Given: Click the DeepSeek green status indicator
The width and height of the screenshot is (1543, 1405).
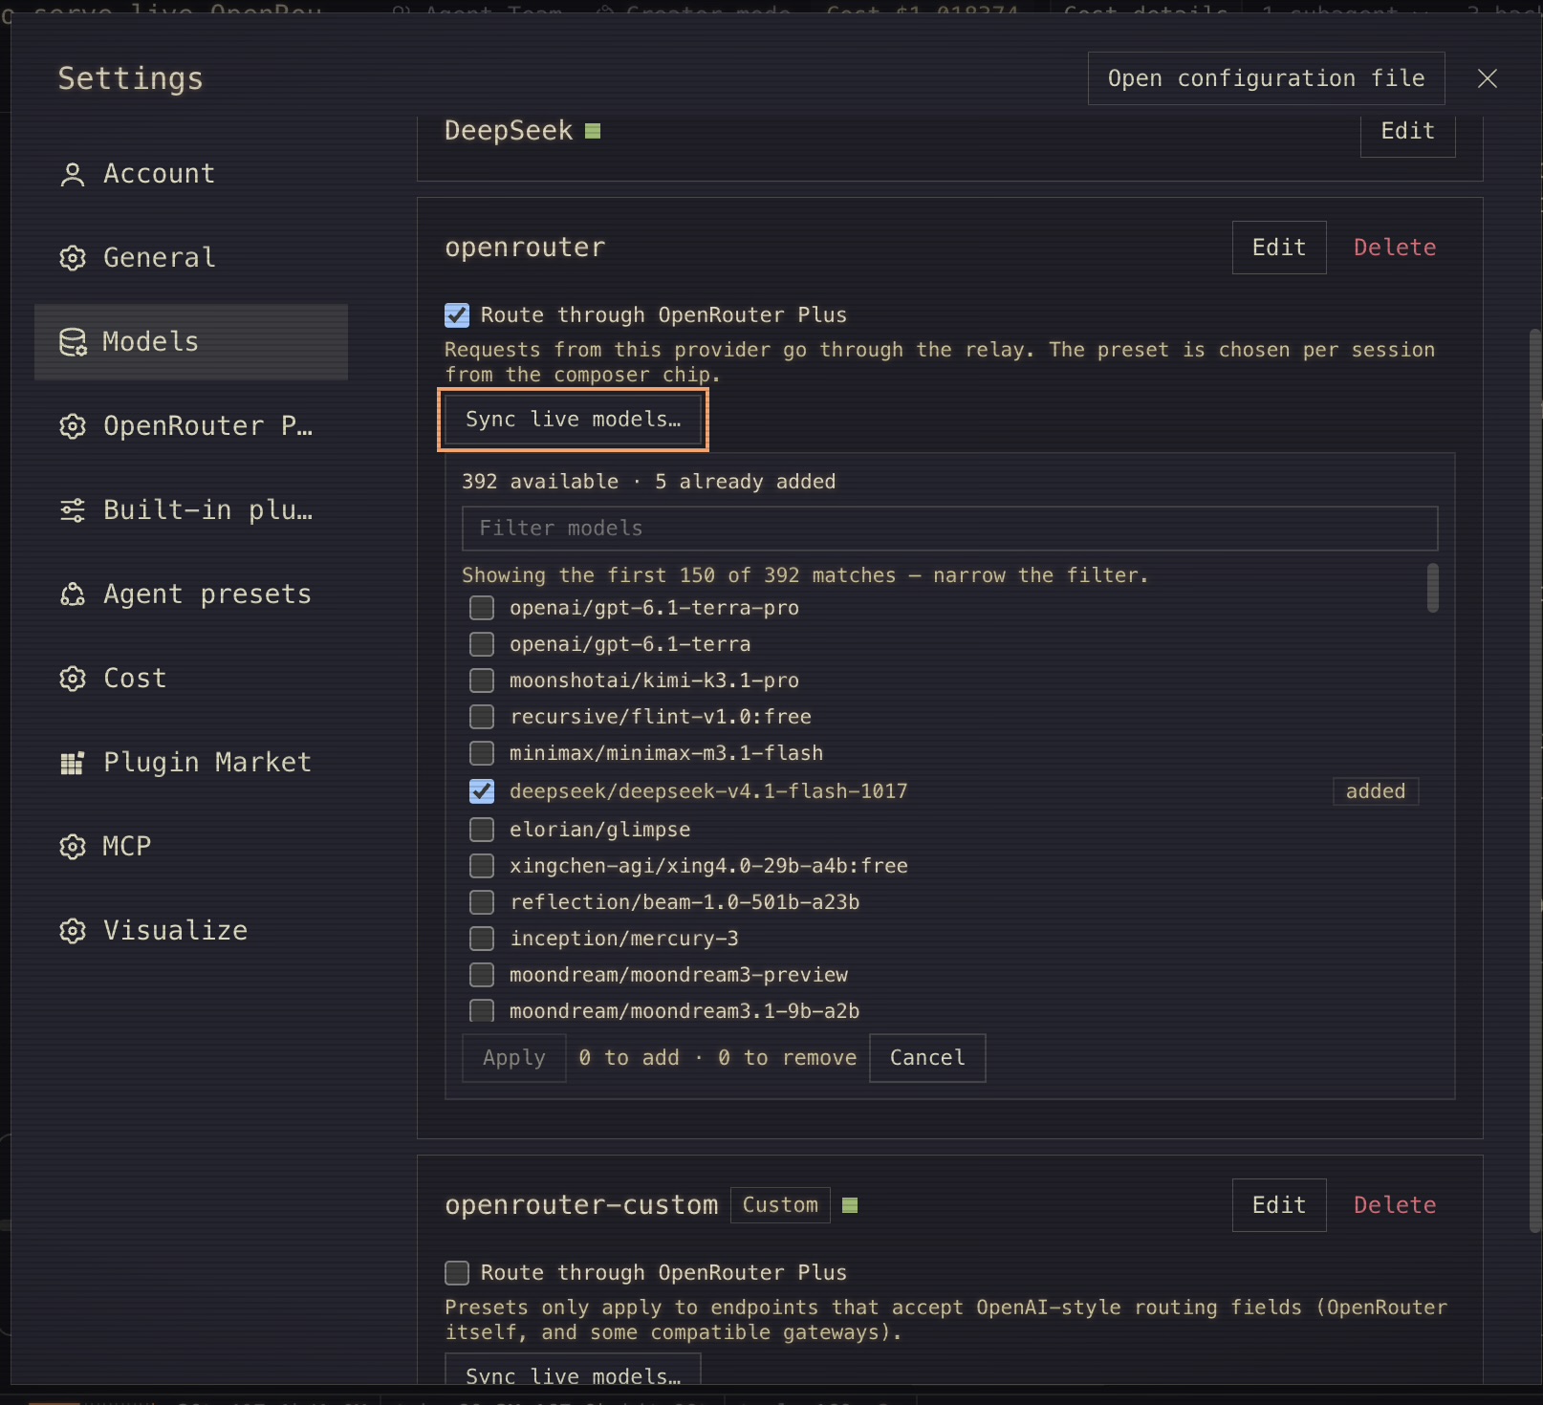Looking at the screenshot, I should pos(593,131).
